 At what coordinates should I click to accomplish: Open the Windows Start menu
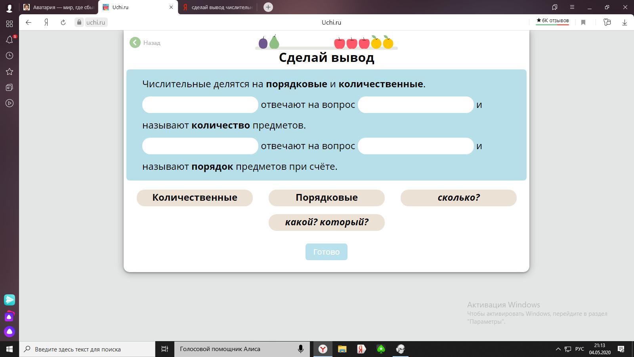tap(10, 349)
